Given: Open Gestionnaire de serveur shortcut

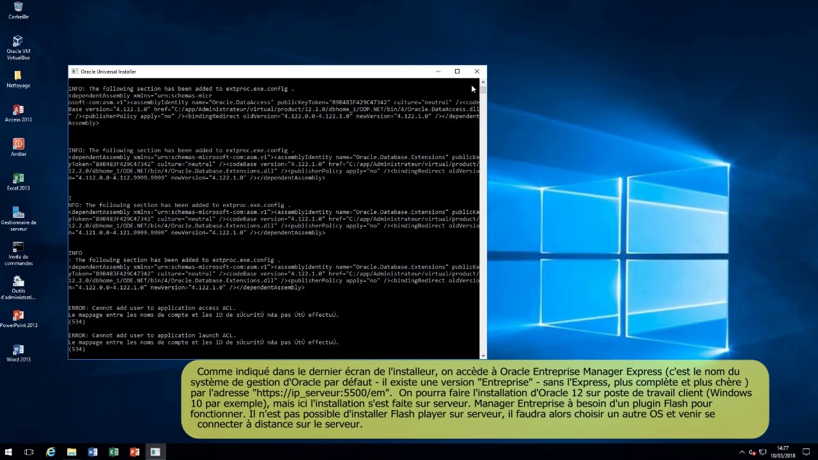Looking at the screenshot, I should point(19,219).
